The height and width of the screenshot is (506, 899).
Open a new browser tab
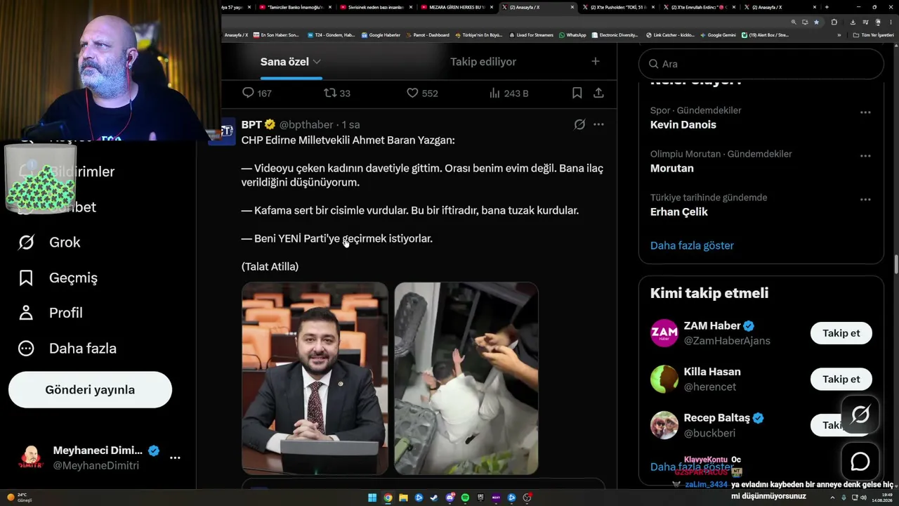coord(827,7)
